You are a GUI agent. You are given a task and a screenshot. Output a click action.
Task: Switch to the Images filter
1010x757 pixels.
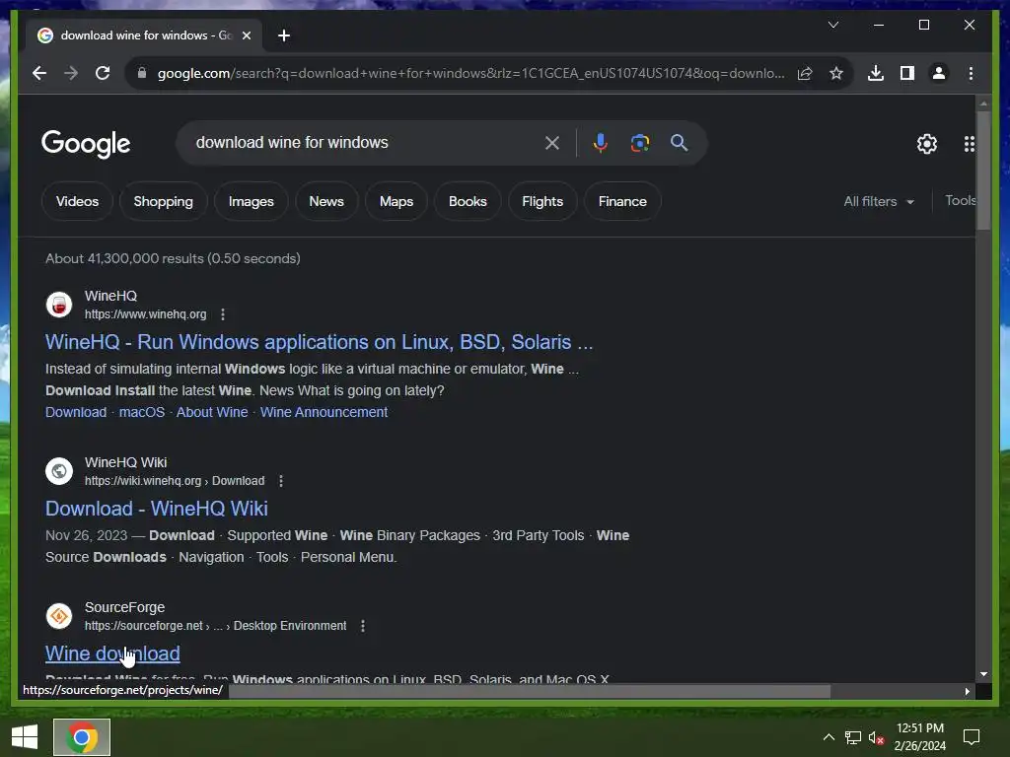point(252,201)
